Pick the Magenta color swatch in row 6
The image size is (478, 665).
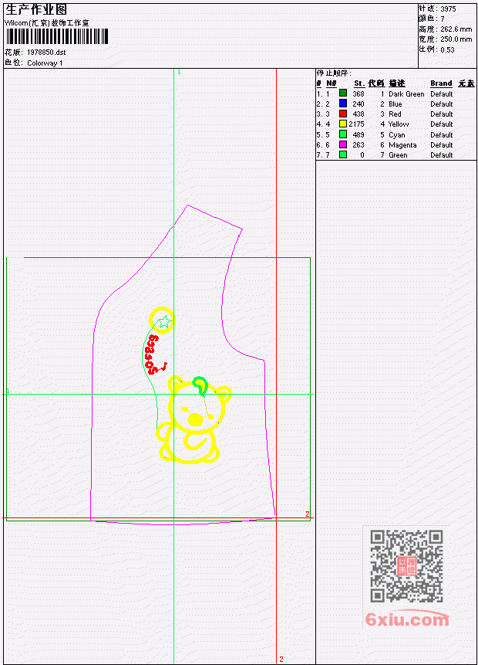point(343,144)
